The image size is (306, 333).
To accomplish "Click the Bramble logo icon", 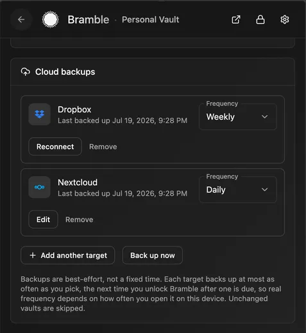I will click(x=50, y=20).
